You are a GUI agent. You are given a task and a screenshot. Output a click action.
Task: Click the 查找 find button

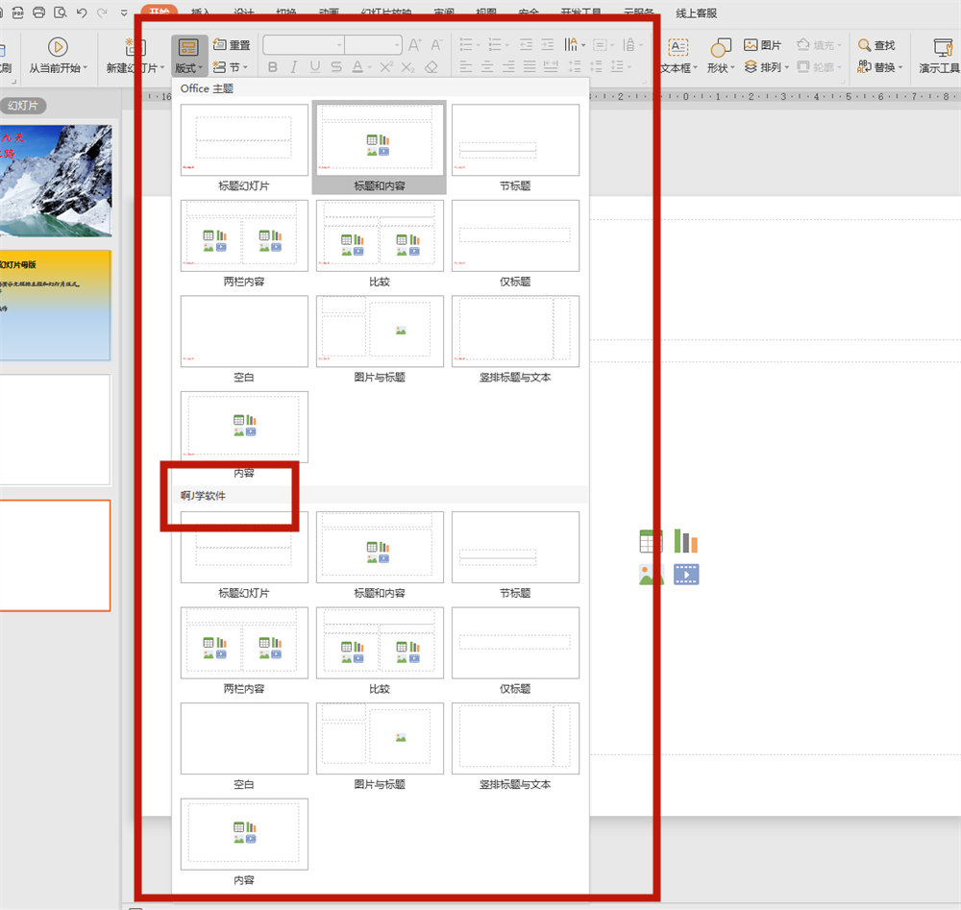(876, 45)
